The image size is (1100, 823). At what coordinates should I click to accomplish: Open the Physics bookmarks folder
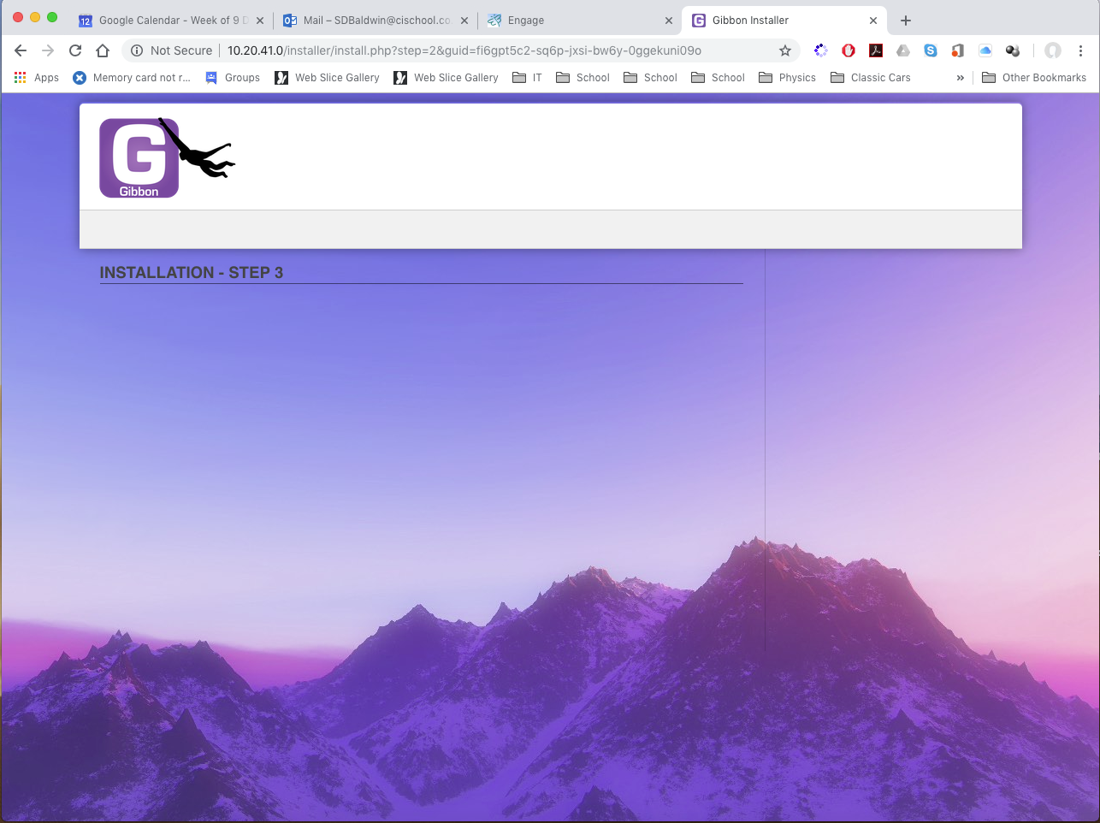787,78
